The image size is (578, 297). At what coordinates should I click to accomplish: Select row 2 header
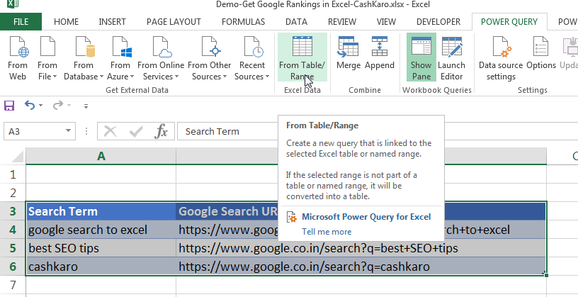[x=13, y=193]
